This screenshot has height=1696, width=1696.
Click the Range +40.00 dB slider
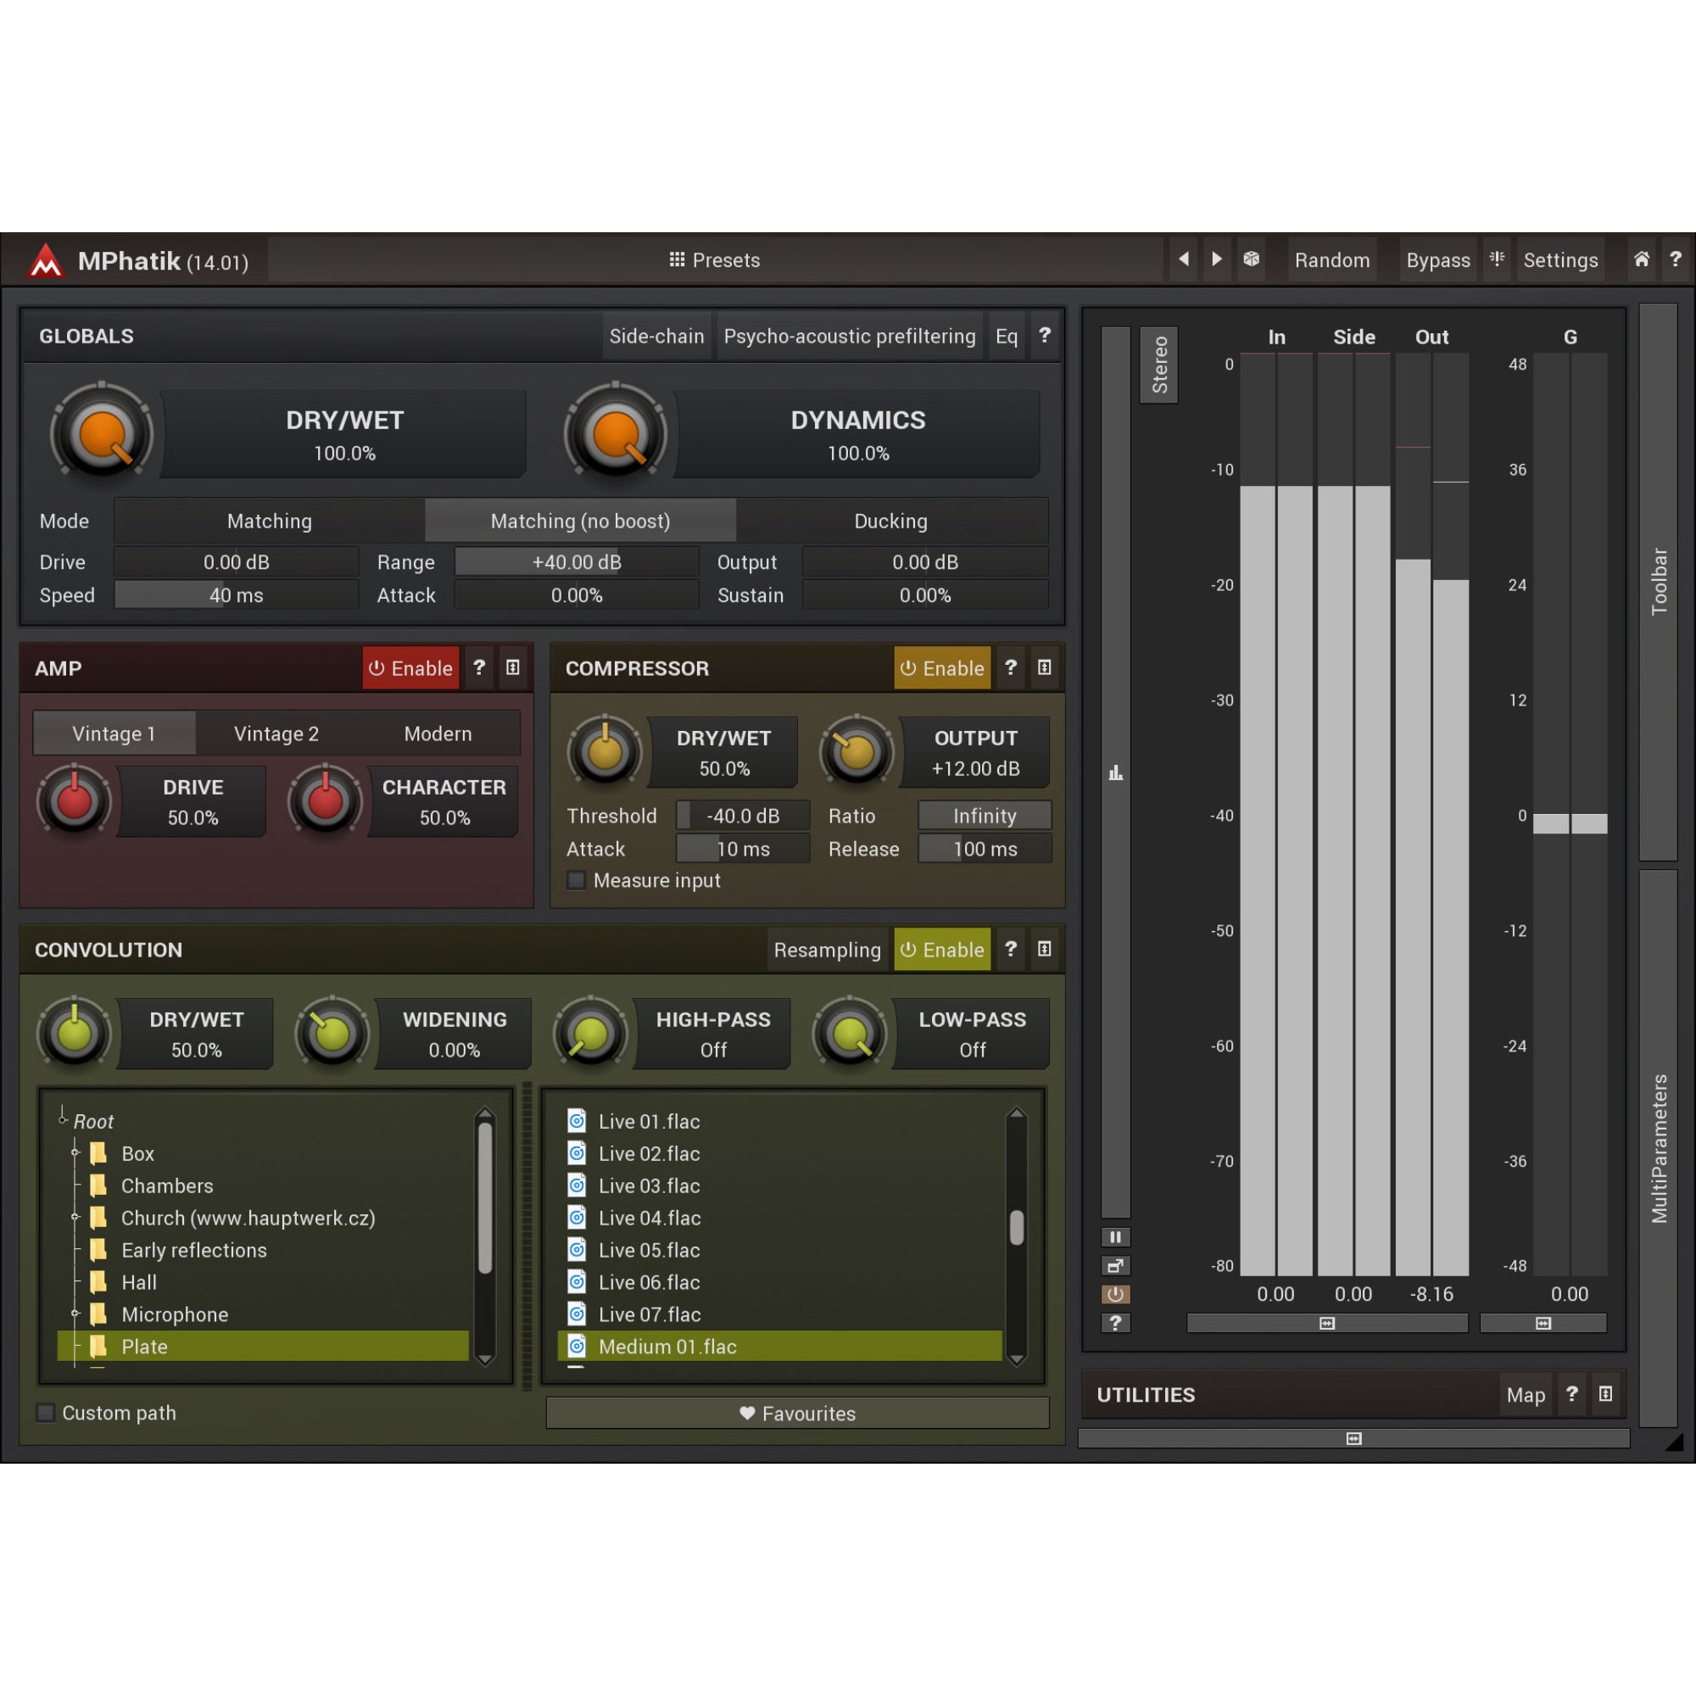click(577, 562)
